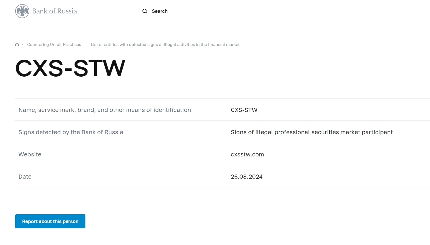
Task: Click the Bank of Russia logo text
Action: [x=54, y=11]
